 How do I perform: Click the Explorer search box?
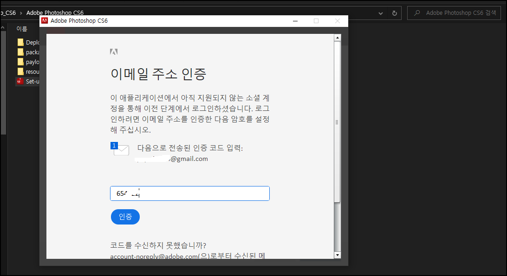[454, 13]
